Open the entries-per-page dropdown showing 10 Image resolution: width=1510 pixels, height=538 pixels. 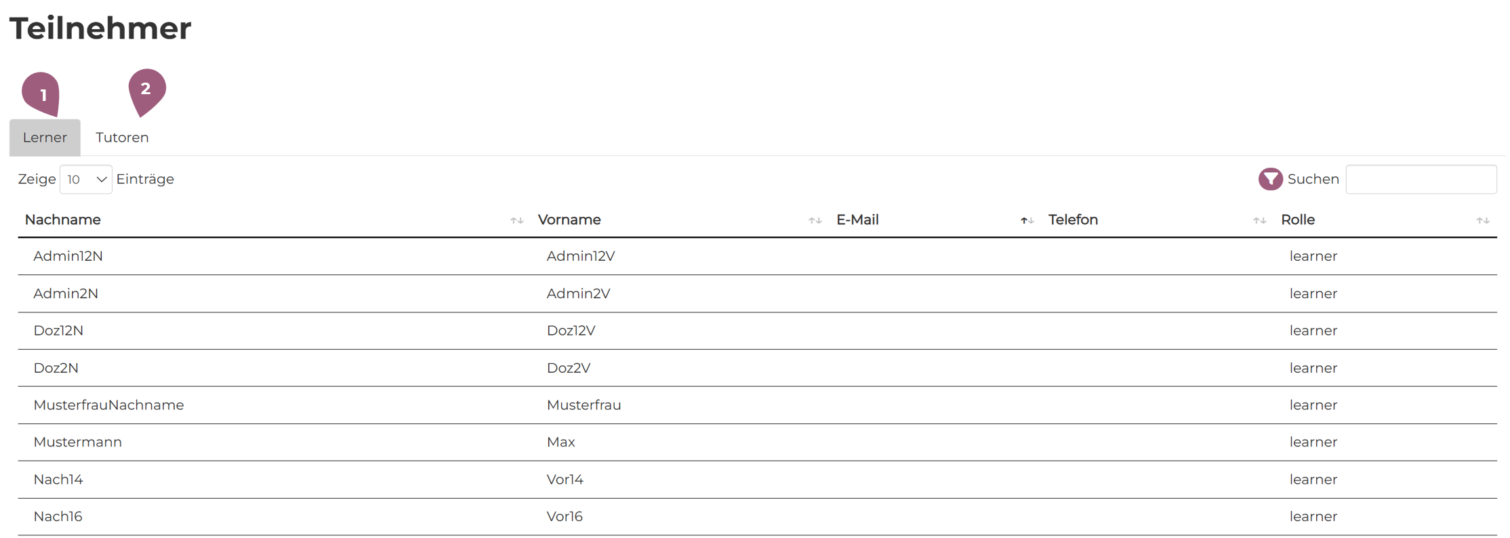[x=86, y=180]
